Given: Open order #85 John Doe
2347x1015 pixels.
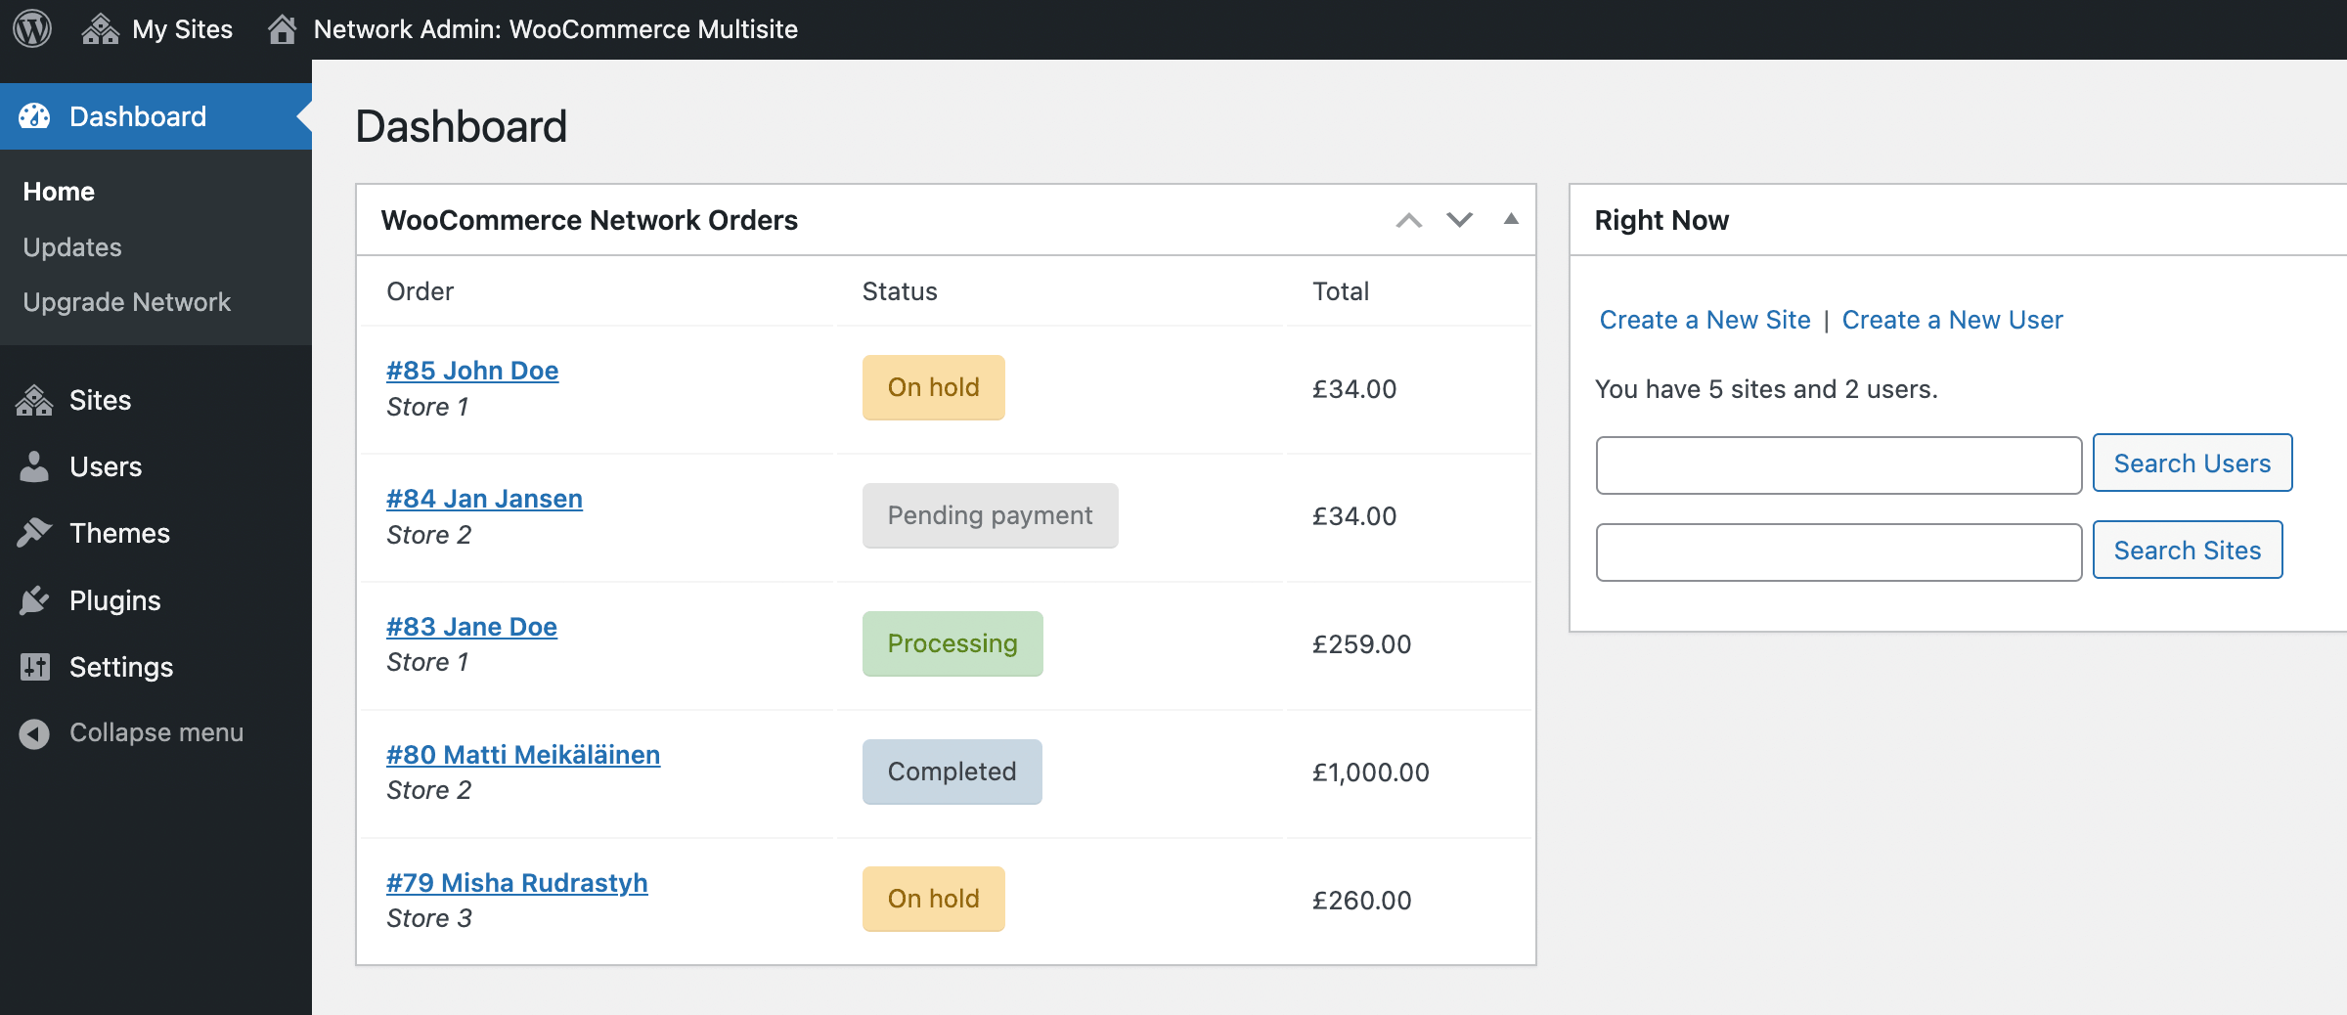Looking at the screenshot, I should pos(472,370).
